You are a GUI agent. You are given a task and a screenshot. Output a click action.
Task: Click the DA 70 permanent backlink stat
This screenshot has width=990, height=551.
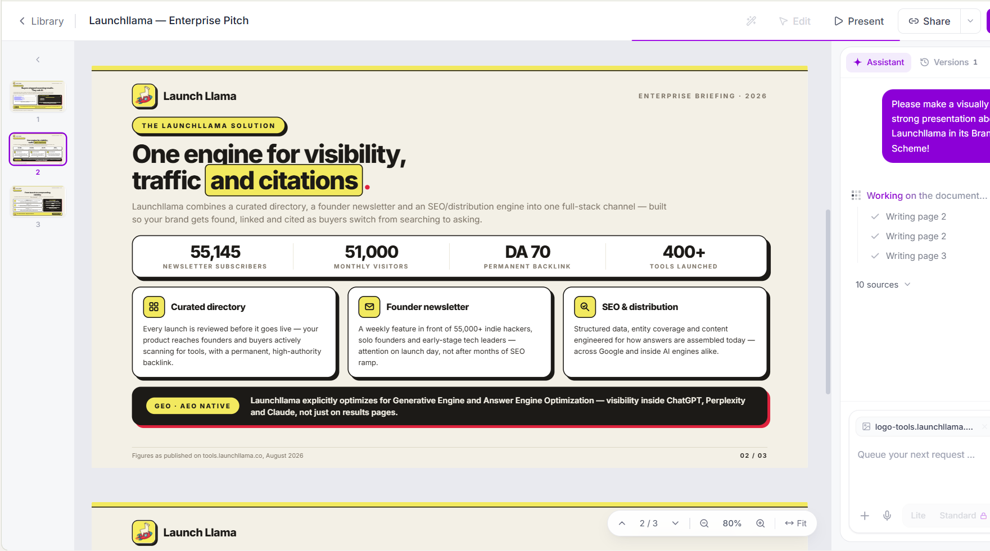pyautogui.click(x=527, y=257)
